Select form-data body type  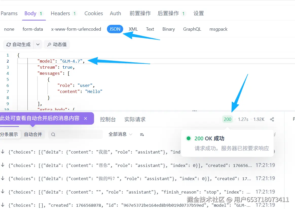click(x=33, y=29)
